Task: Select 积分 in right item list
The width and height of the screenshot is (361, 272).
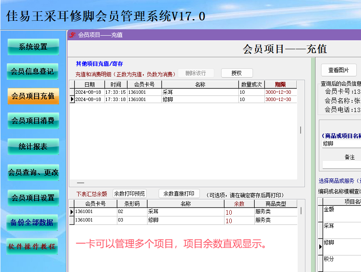Action: (342, 264)
